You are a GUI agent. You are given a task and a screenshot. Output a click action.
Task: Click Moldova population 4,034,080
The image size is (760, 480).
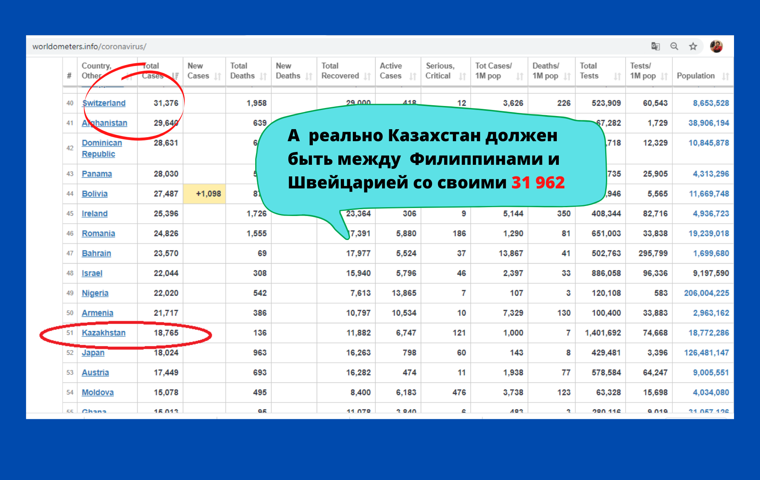click(711, 392)
